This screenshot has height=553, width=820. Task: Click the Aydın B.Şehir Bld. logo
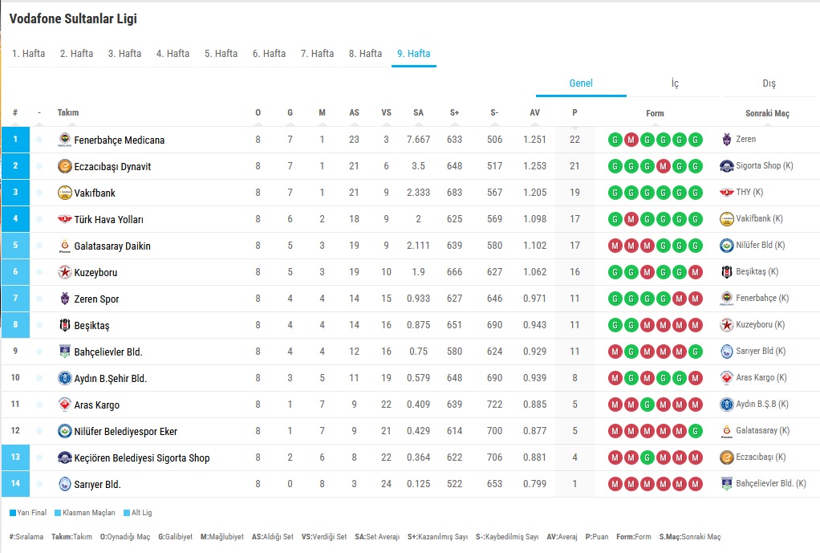[64, 378]
